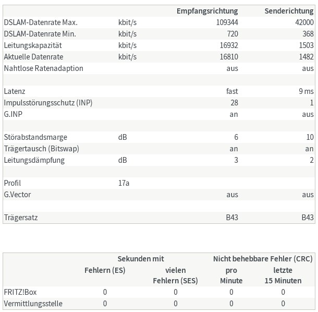Click the Trägertausch (Bitswap) label
This screenshot has width=318, height=312.
[x=41, y=149]
